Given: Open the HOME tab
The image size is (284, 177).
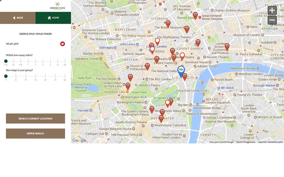Looking at the screenshot, I should point(53,18).
